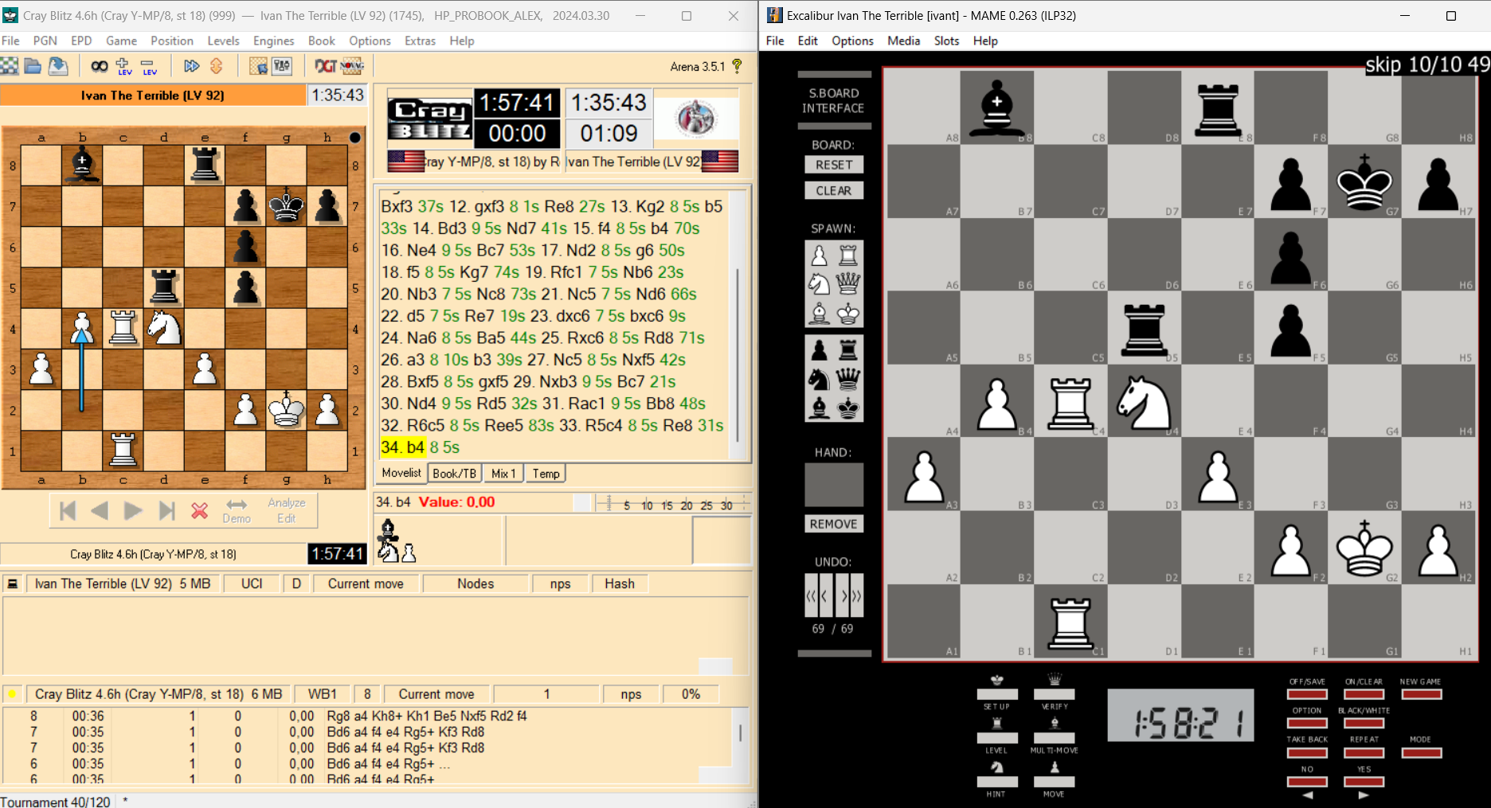Click the HINT knight button on Excalibur
The width and height of the screenshot is (1491, 808).
coord(996,782)
